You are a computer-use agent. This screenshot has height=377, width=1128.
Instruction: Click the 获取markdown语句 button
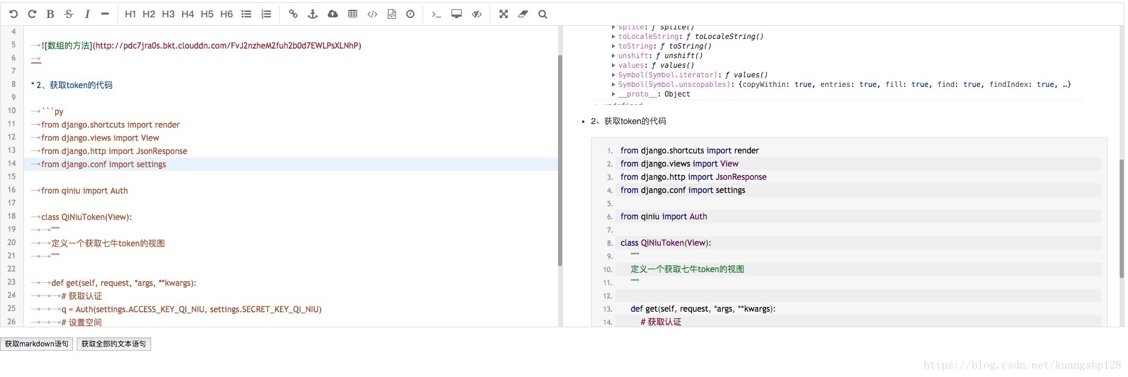(x=37, y=344)
